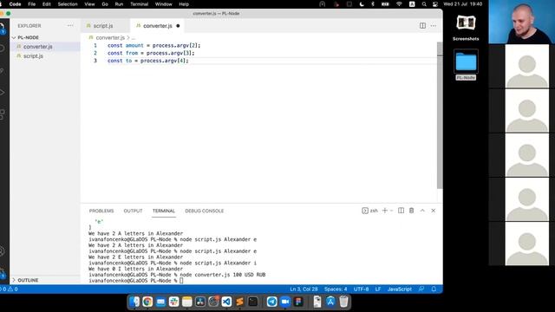Image resolution: width=555 pixels, height=312 pixels.
Task: Open editor More Actions ellipsis menu
Action: (x=434, y=26)
